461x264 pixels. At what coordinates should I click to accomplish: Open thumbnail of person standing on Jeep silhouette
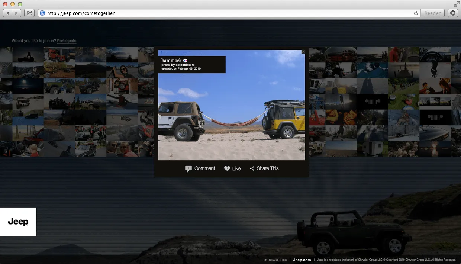(x=28, y=55)
